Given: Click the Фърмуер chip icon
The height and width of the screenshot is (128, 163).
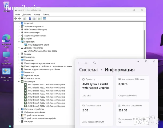Looking at the screenshot, I should coord(22,121).
